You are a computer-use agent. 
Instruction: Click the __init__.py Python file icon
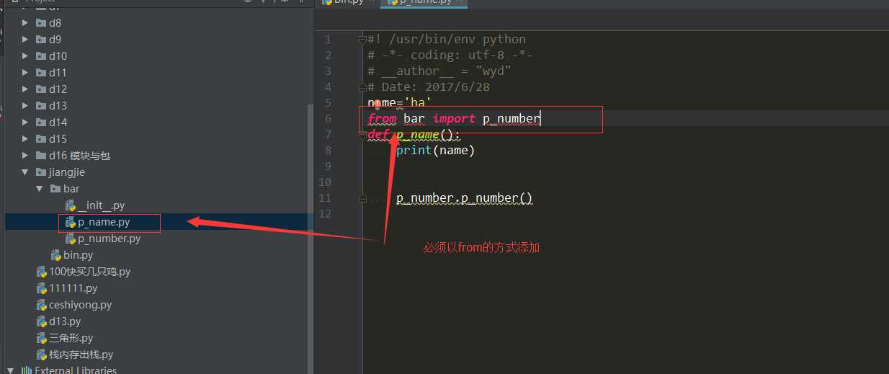coord(71,205)
